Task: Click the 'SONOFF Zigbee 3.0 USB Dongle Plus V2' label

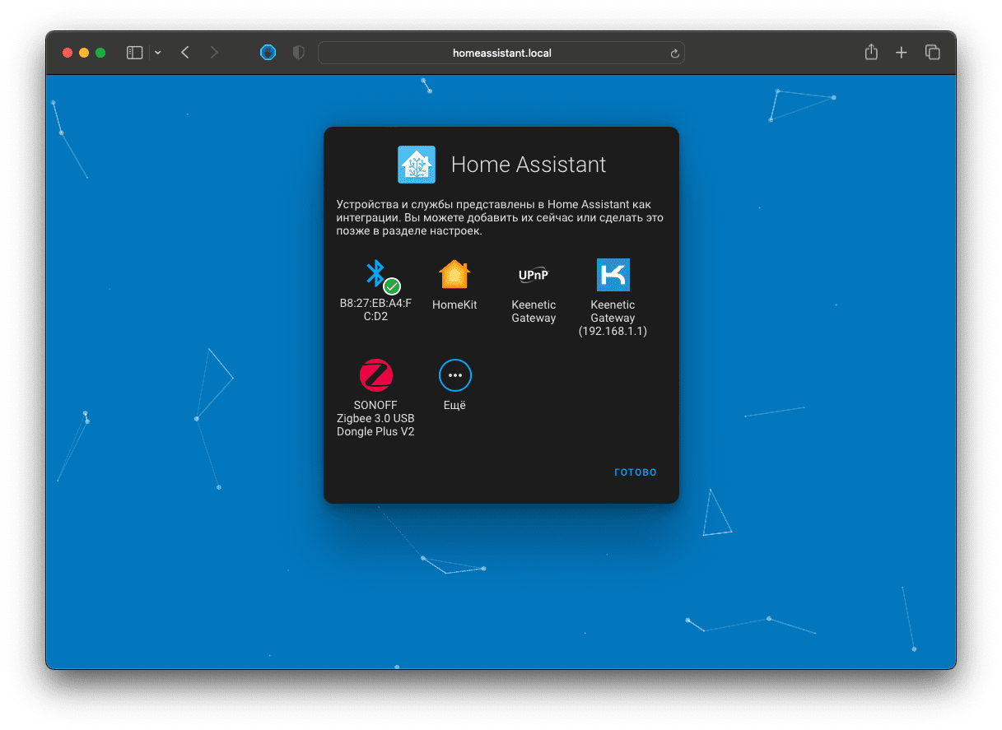Action: [375, 418]
